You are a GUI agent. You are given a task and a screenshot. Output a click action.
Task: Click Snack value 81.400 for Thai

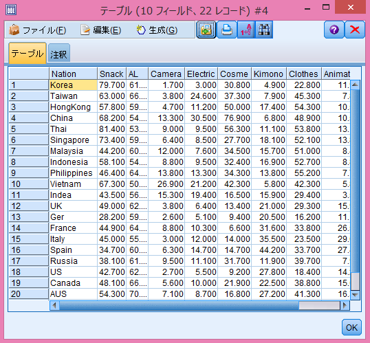(x=111, y=129)
